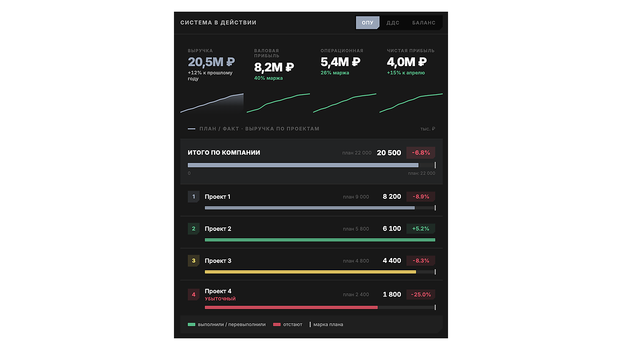Click the red number 4 project badge
The height and width of the screenshot is (350, 622).
(193, 295)
